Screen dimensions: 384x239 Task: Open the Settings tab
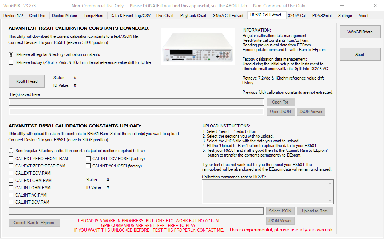click(x=345, y=16)
